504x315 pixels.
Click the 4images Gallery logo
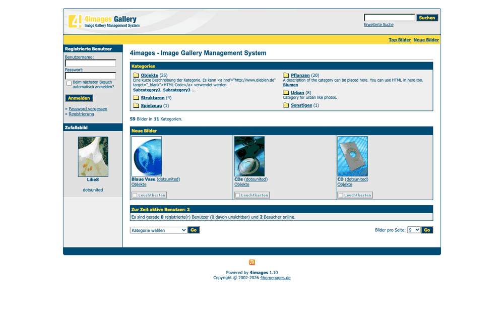[104, 21]
